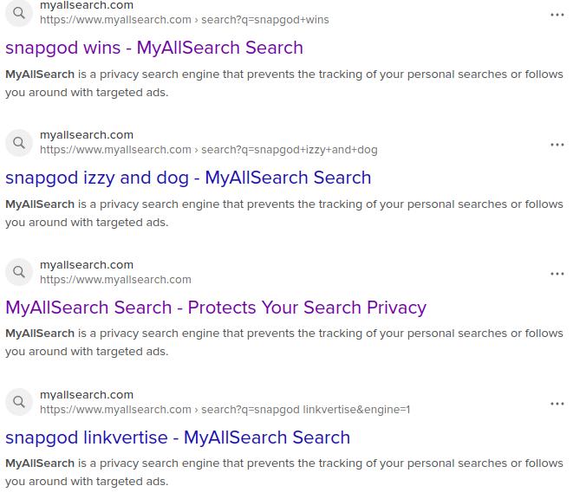Click URL ending in snapgod+izzy+and+dog
586x499 pixels.
coord(209,150)
